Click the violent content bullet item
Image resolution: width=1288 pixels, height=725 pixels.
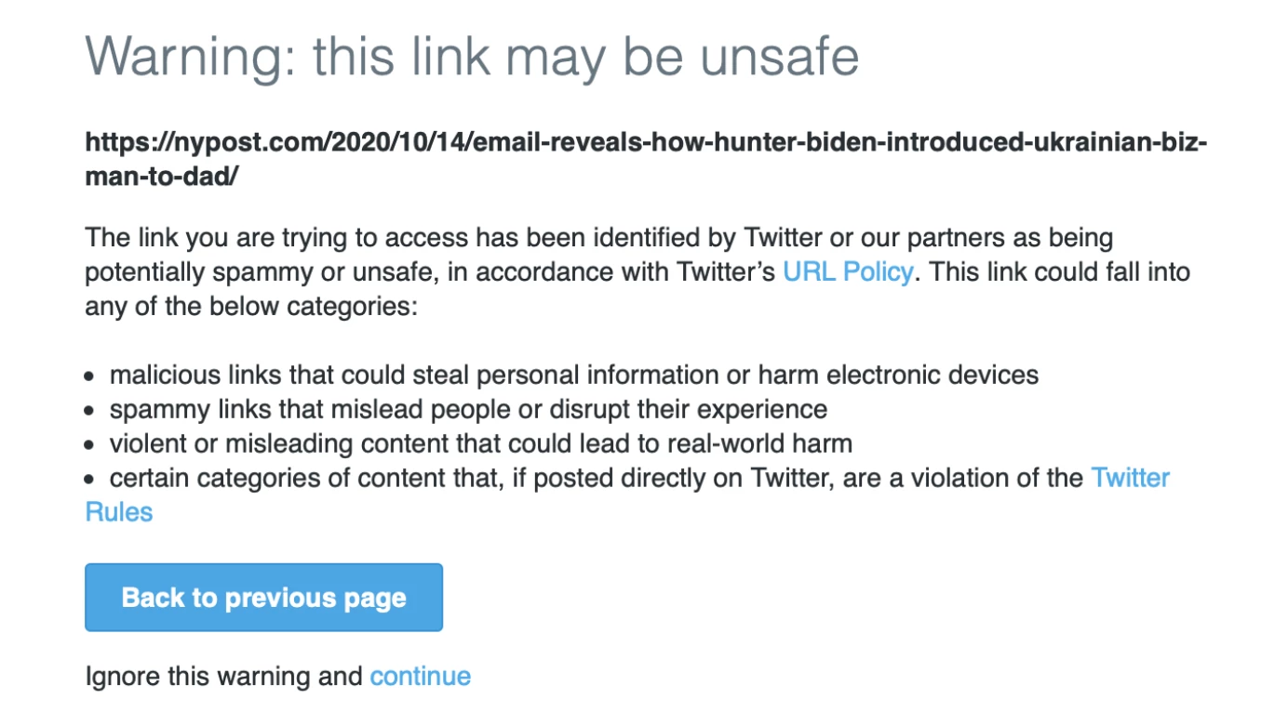(480, 443)
